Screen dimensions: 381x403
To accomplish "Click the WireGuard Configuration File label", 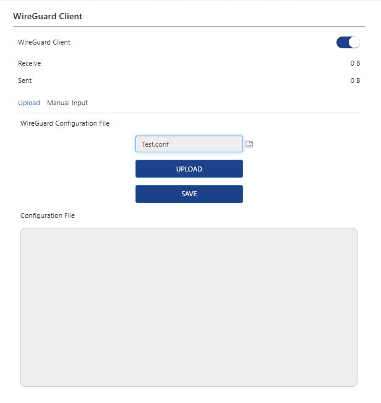I will [65, 123].
